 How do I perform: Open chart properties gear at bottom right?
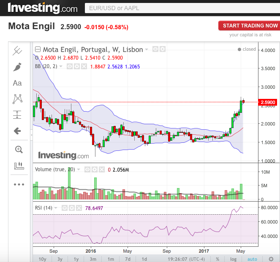pyautogui.click(x=271, y=259)
